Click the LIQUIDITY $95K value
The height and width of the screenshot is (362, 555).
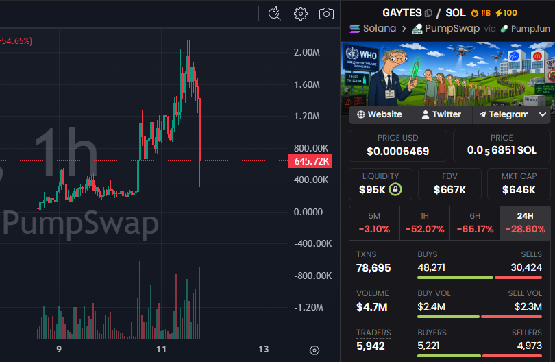tap(372, 190)
